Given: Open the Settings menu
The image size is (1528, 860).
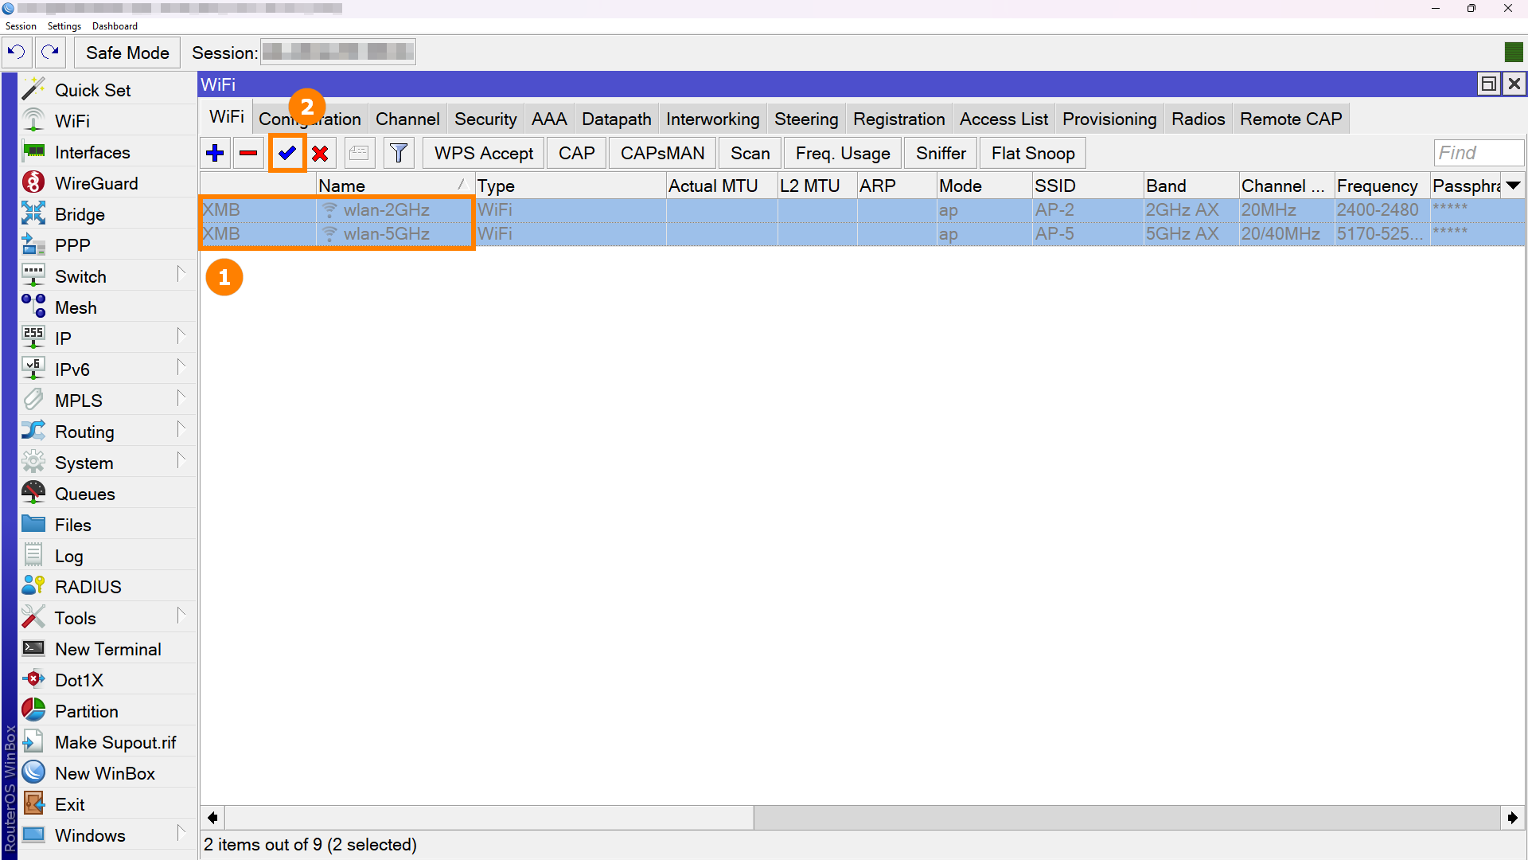Looking at the screenshot, I should 64,26.
